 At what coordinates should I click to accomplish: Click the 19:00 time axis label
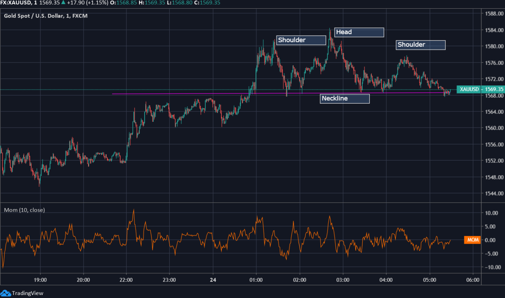point(40,280)
